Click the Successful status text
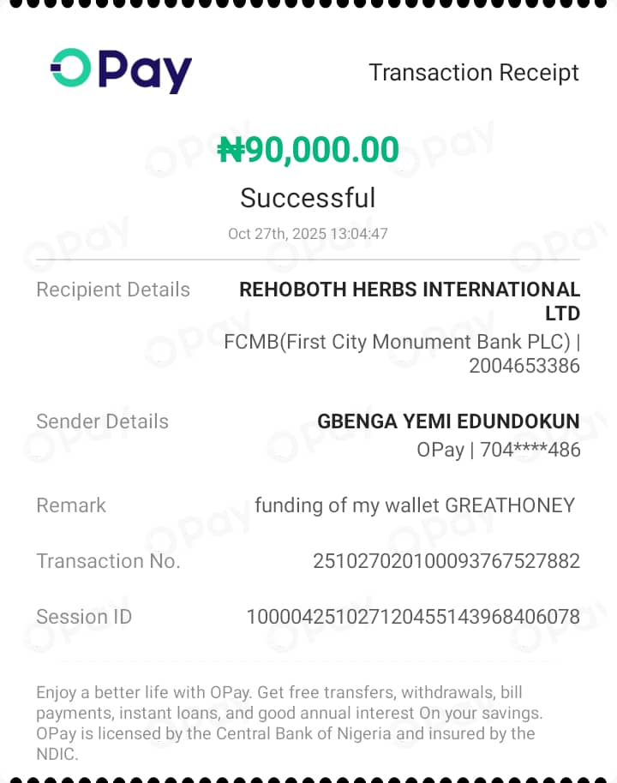This screenshot has height=783, width=617. tap(308, 198)
